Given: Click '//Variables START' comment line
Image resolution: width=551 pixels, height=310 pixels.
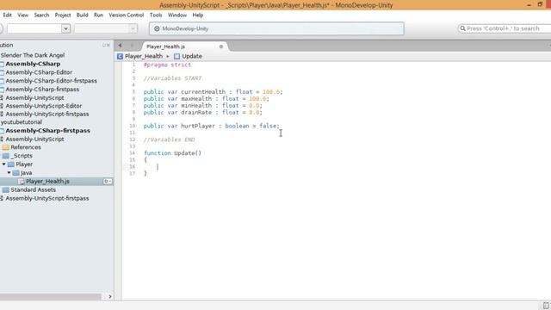Looking at the screenshot, I should pos(172,78).
